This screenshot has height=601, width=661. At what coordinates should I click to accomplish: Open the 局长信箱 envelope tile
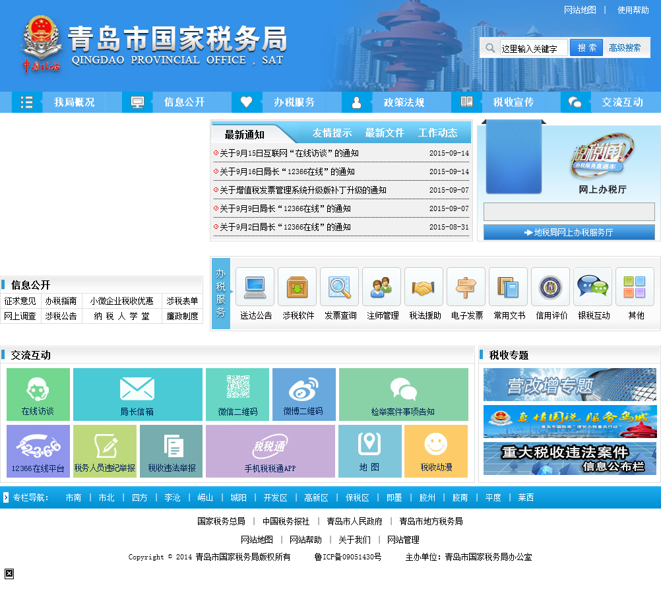137,395
